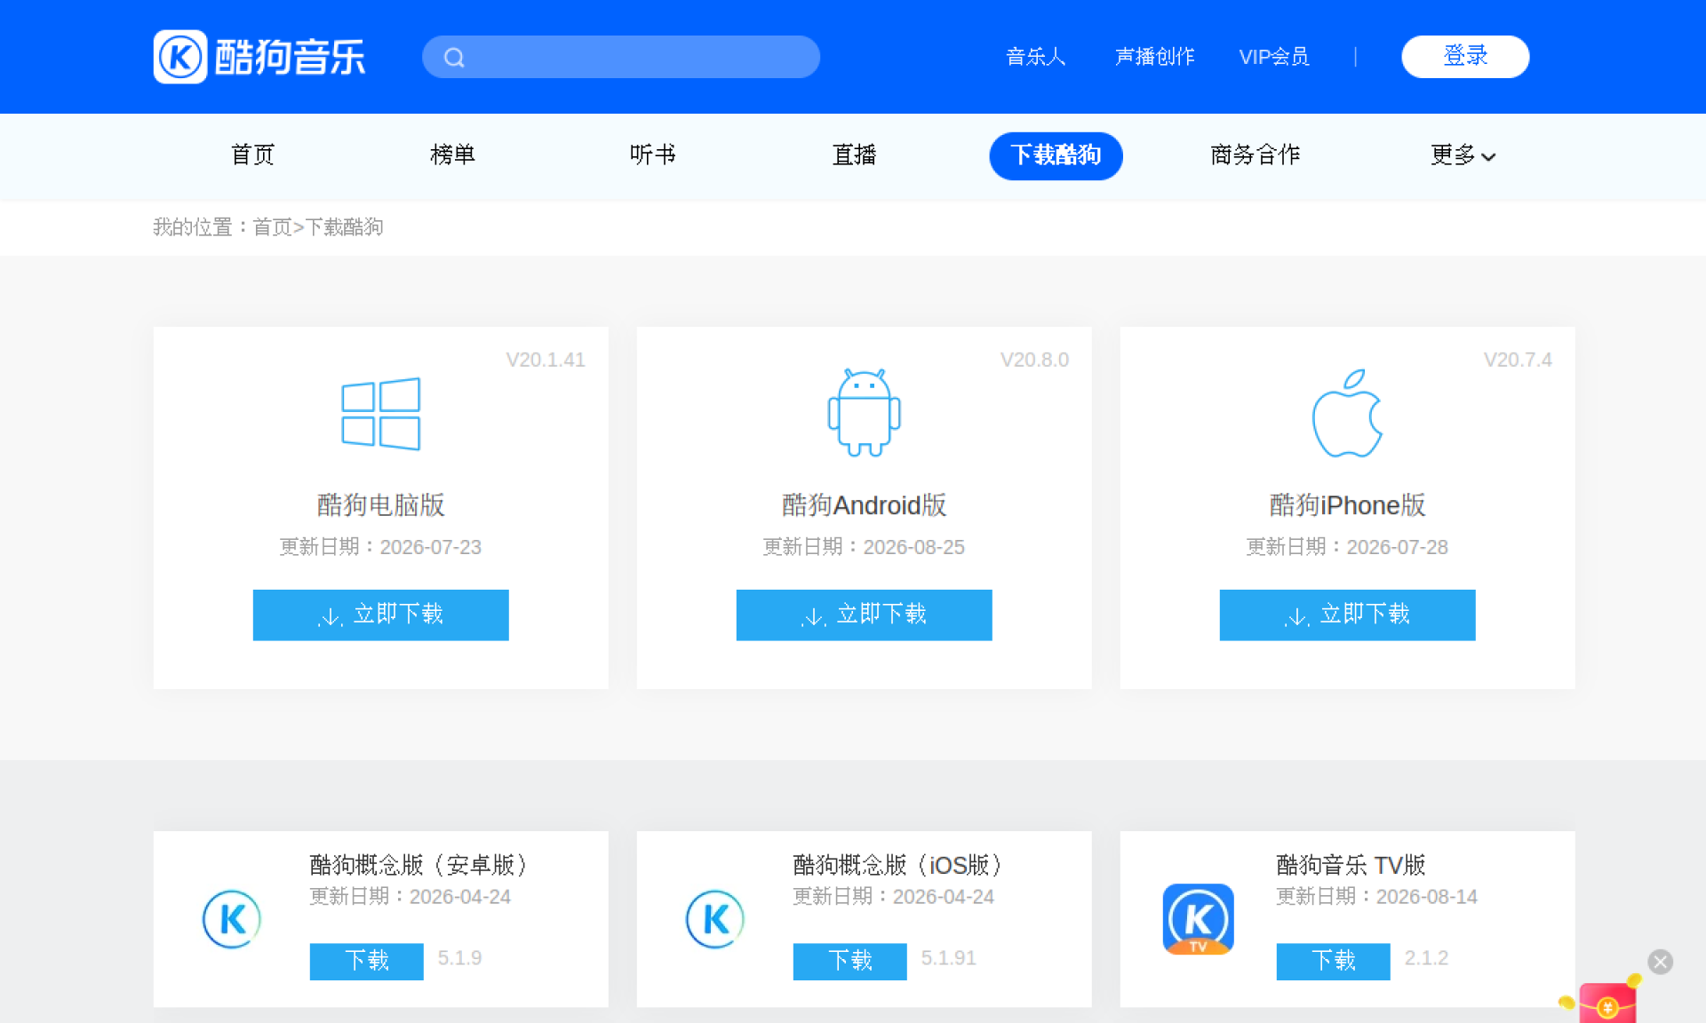Switch to the 榜单 tab

tap(452, 155)
